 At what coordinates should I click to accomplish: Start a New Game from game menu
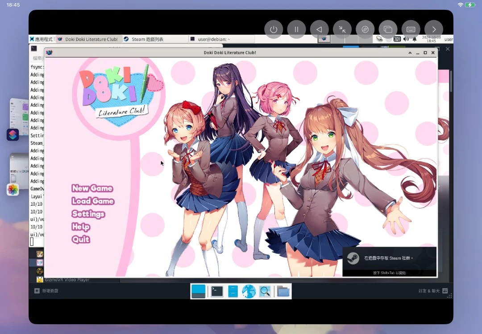[92, 188]
